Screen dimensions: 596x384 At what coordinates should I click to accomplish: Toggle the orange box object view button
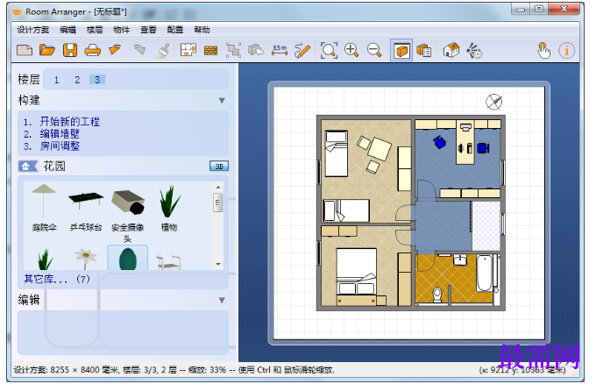[x=401, y=50]
